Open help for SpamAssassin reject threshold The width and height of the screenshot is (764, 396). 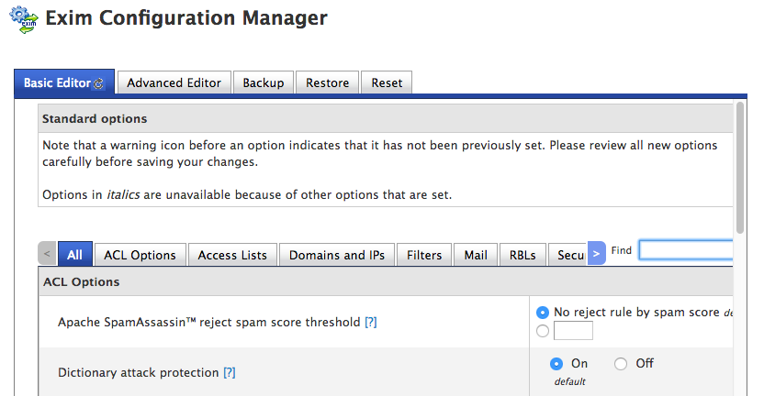click(371, 323)
